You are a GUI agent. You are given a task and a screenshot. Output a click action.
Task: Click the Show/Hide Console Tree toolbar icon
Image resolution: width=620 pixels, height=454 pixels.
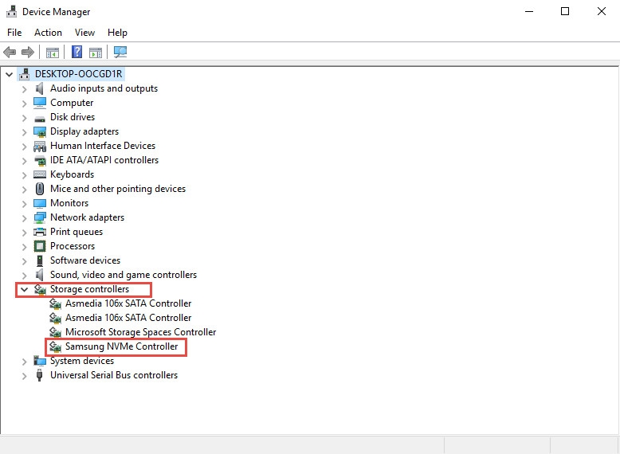pyautogui.click(x=52, y=52)
